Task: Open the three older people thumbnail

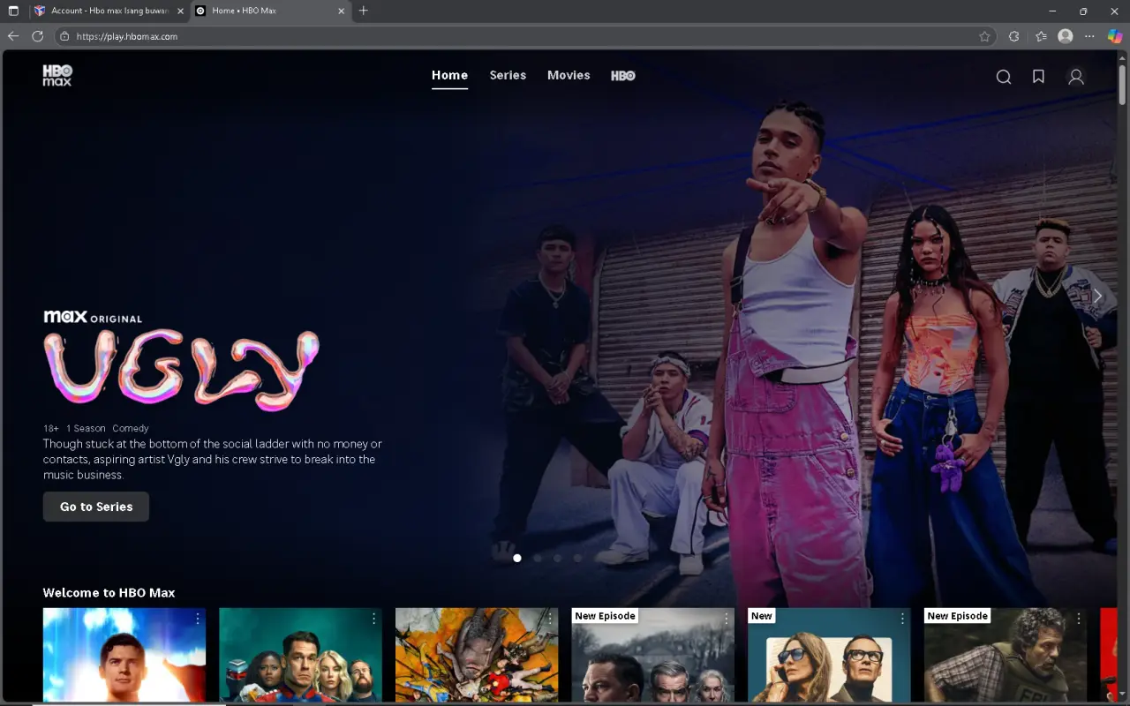Action: click(x=652, y=655)
